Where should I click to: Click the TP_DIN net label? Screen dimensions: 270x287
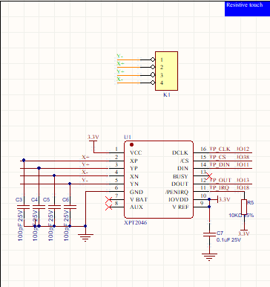click(220, 164)
